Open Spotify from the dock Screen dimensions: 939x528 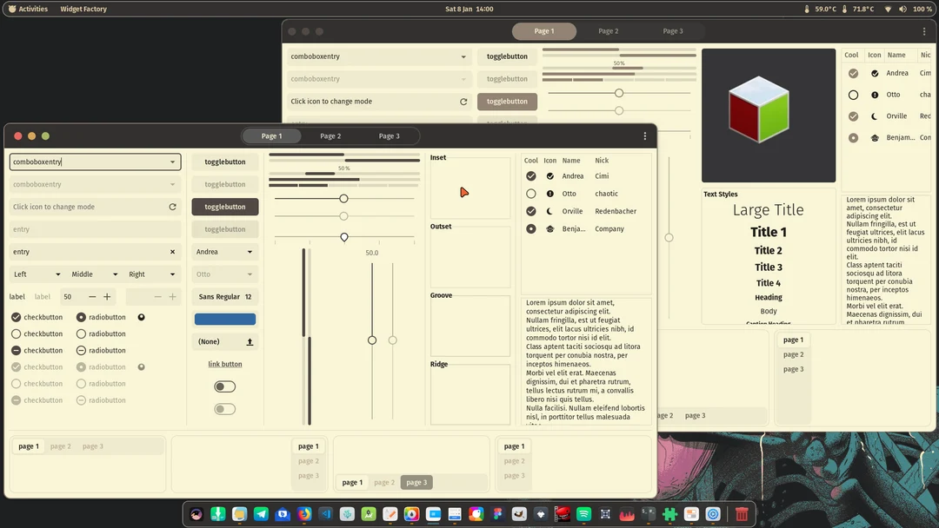[583, 514]
